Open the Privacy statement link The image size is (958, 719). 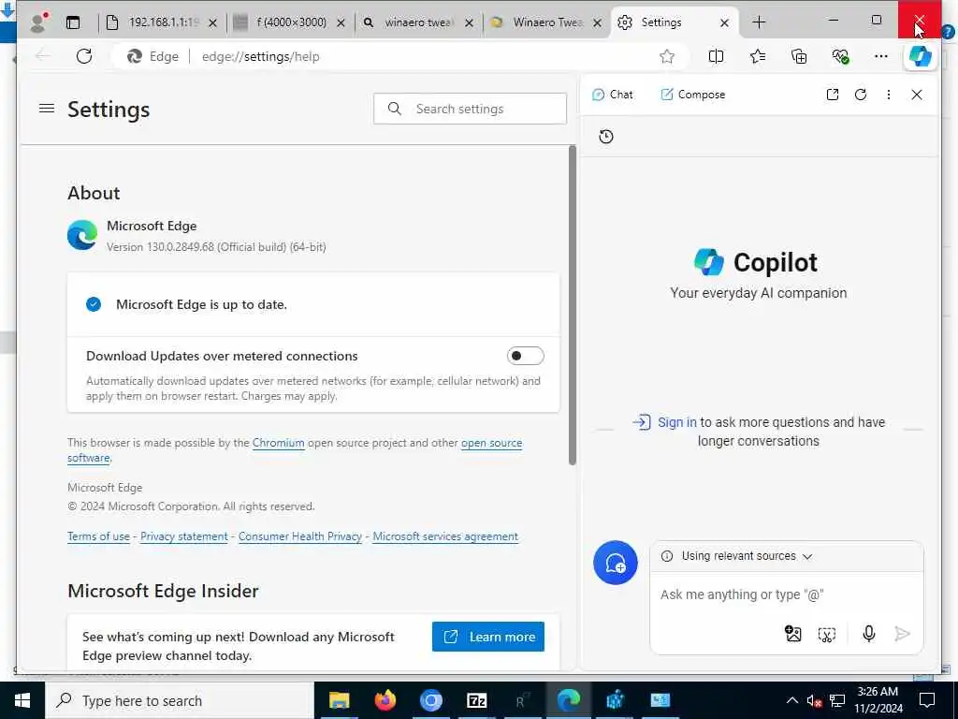[184, 536]
